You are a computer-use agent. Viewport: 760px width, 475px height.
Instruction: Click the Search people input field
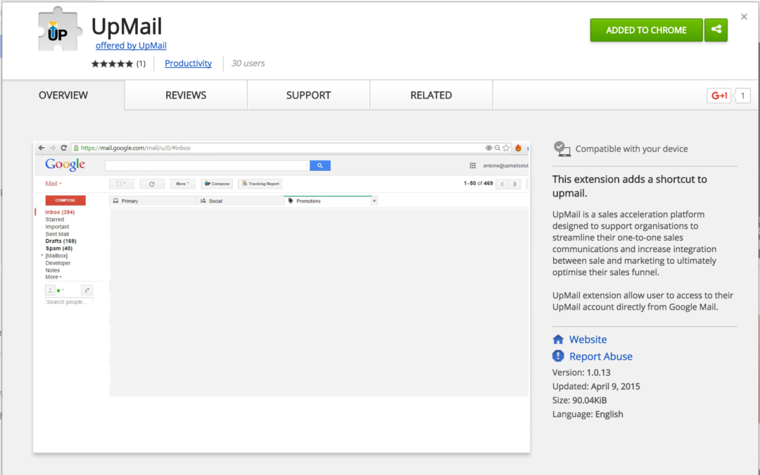[67, 301]
